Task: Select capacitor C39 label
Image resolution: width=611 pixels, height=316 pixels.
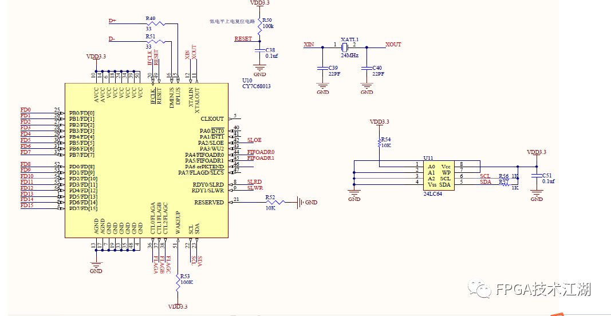Action: (x=333, y=68)
